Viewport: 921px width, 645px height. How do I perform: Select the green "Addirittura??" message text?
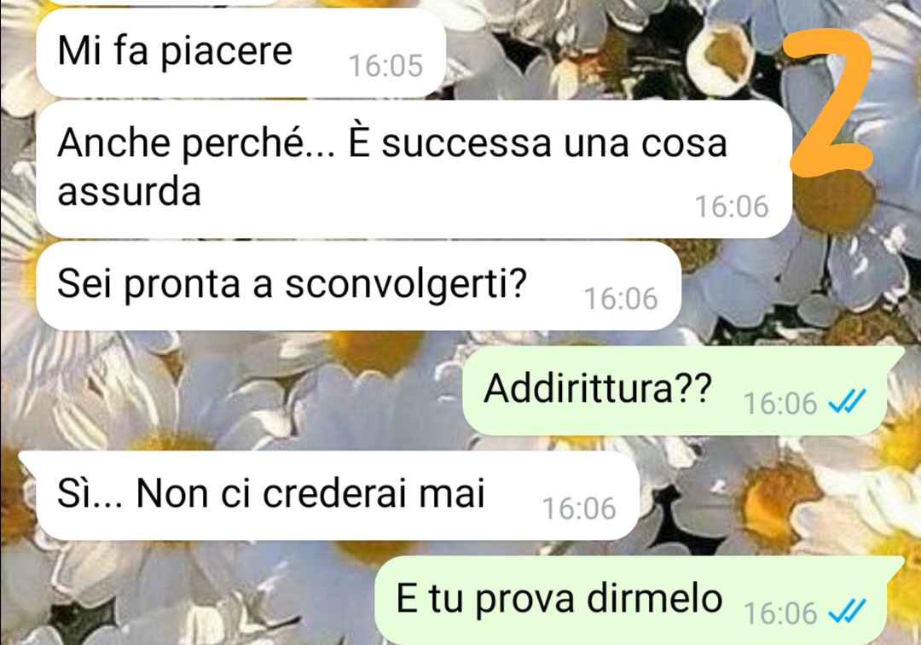point(597,388)
